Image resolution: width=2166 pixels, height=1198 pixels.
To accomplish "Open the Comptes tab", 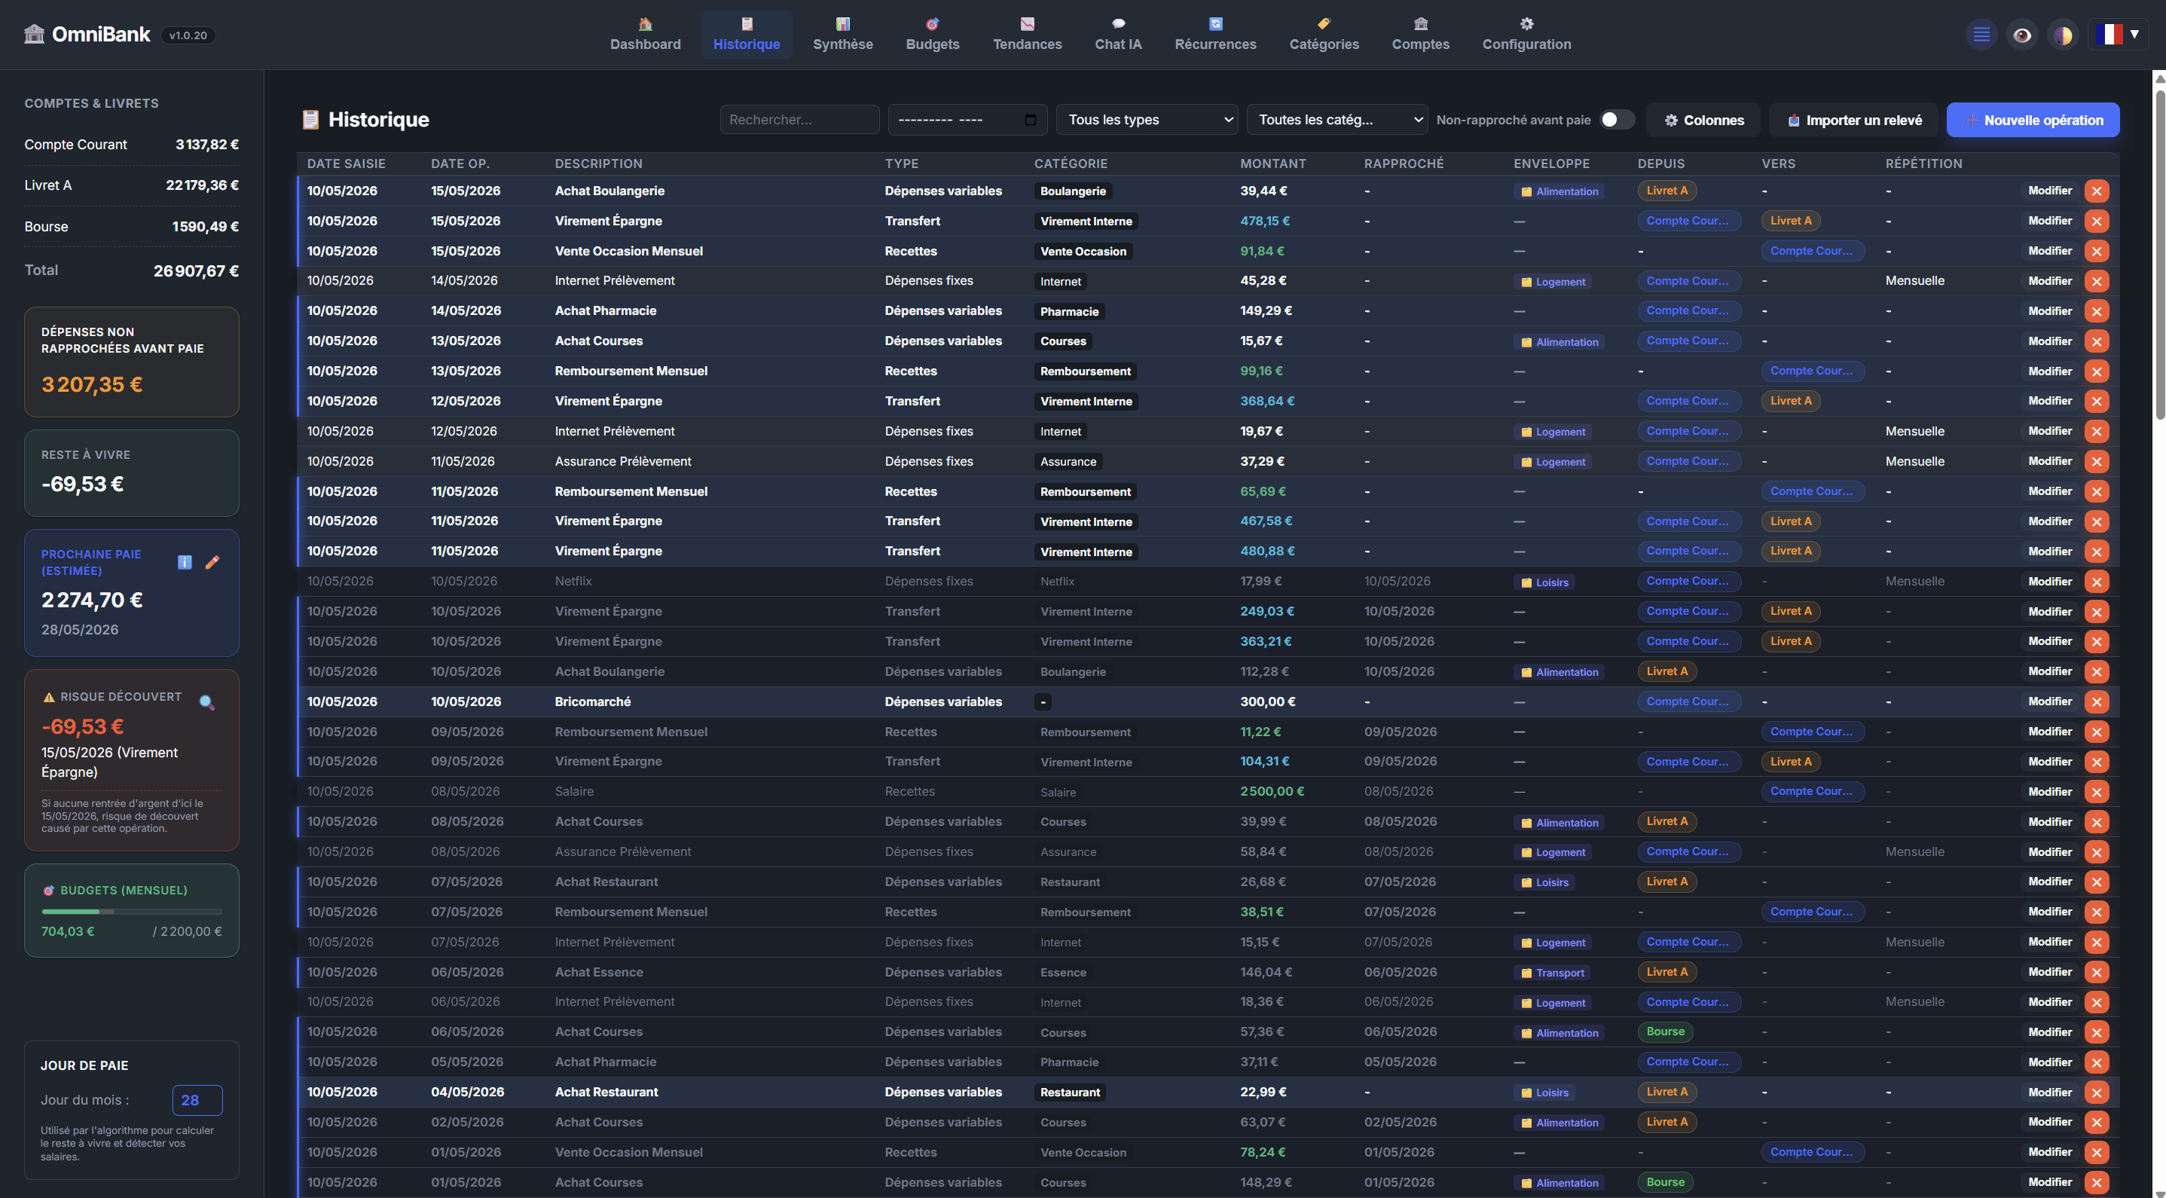I will [x=1420, y=35].
